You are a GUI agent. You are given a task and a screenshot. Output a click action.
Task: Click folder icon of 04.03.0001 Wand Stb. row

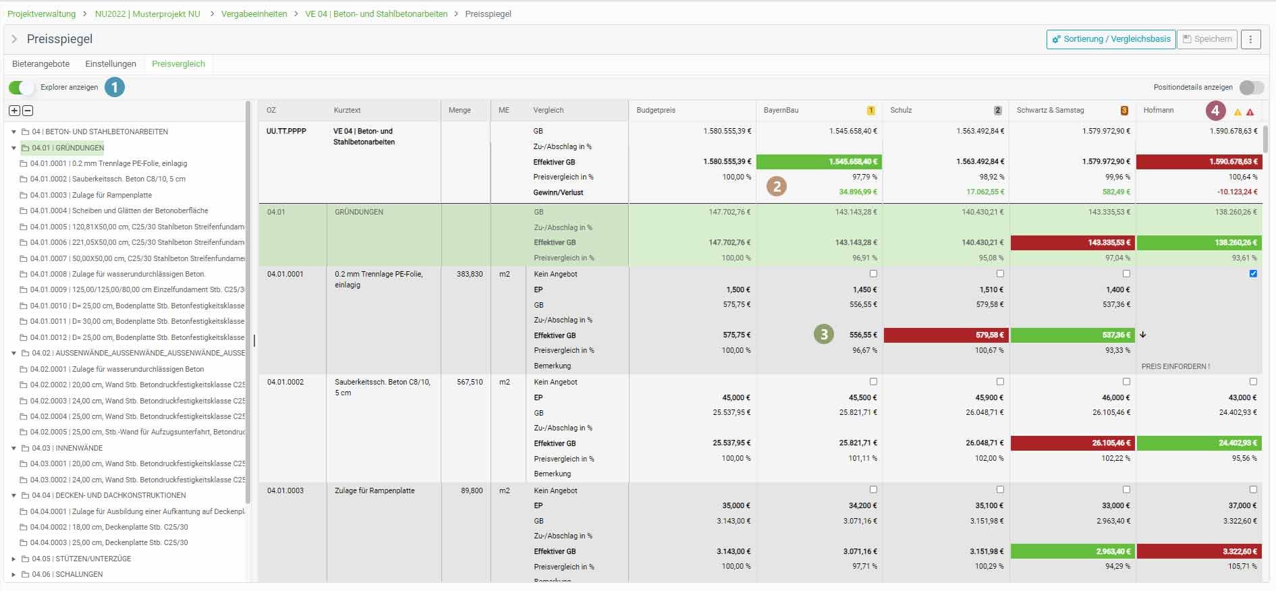(x=24, y=464)
